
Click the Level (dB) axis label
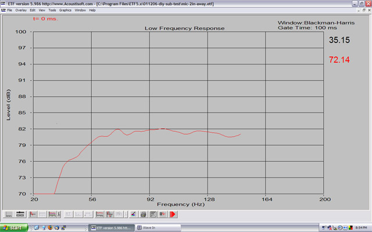(9, 104)
